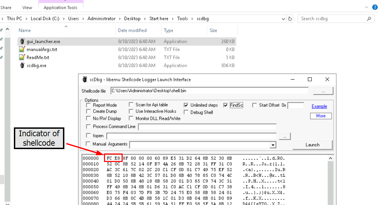Expand the Tools breadcrumb chevron

[192, 19]
